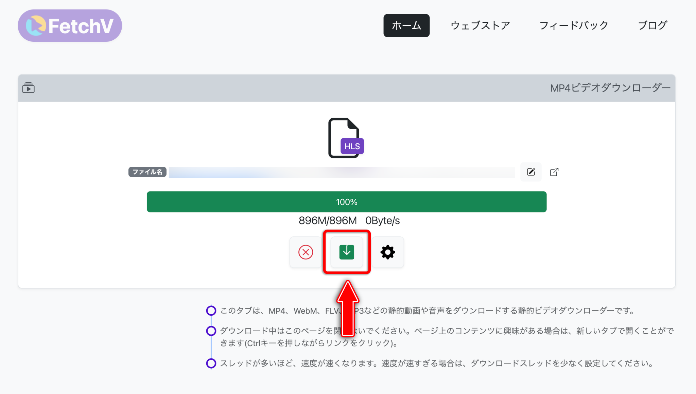The width and height of the screenshot is (696, 394).
Task: Click the note beginning ダウンロード中はこのページ
Action: point(447,337)
